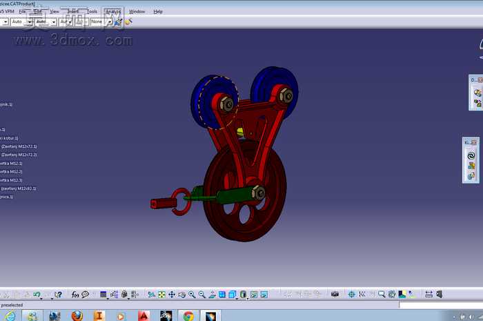Open the Insert menu
This screenshot has height=321, width=483.
(73, 12)
